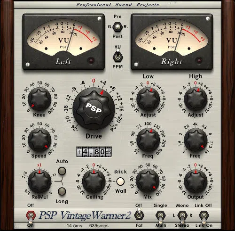Click the Knee knob
The width and height of the screenshot is (235, 231).
[39, 99]
